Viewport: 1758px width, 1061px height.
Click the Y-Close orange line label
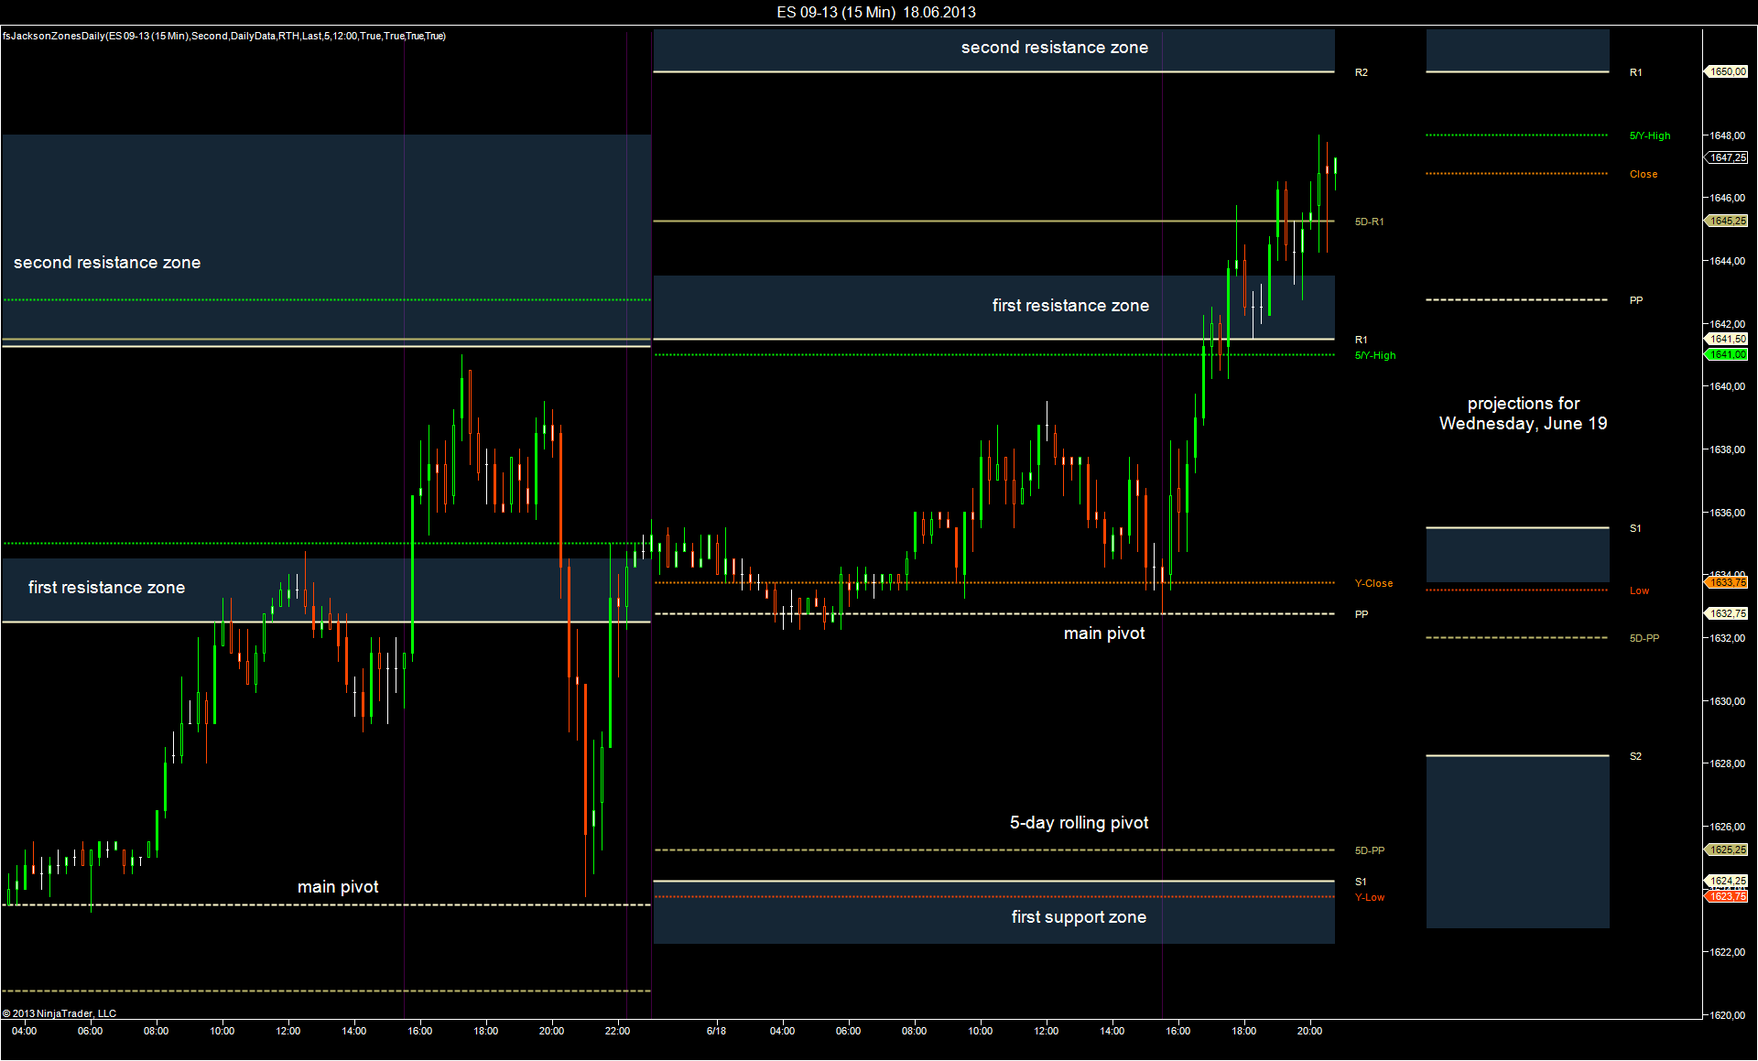click(1373, 583)
